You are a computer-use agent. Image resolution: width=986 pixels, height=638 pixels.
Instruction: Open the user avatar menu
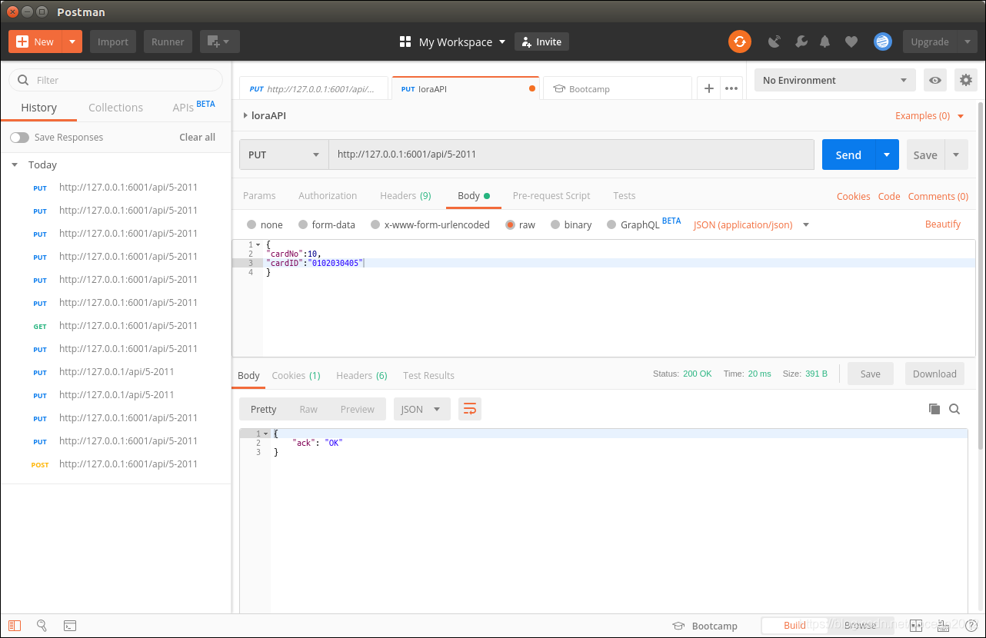883,42
